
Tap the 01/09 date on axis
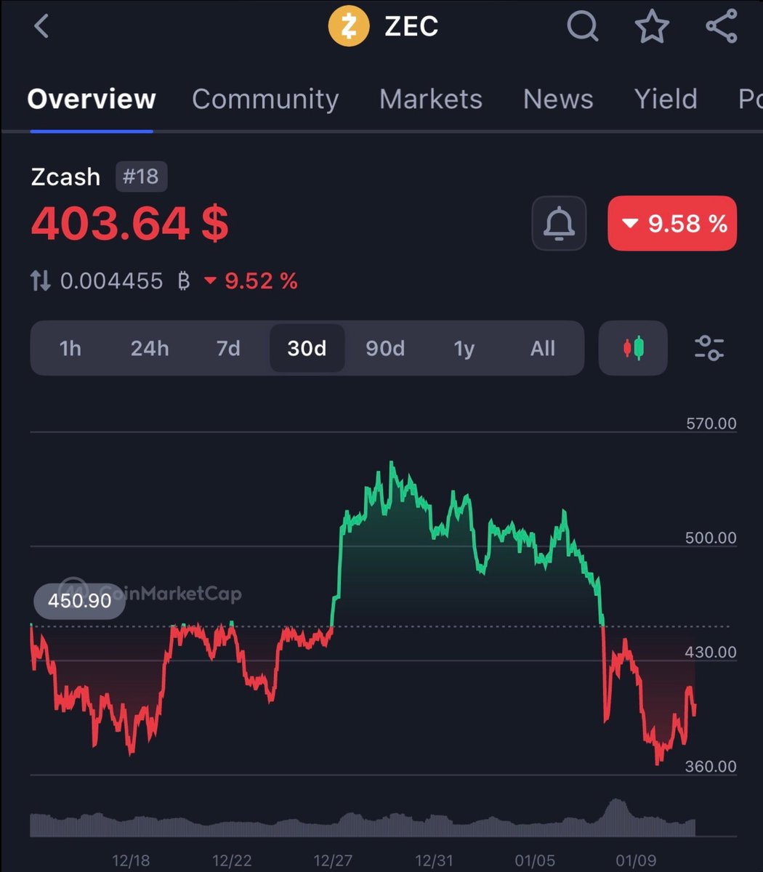[636, 861]
